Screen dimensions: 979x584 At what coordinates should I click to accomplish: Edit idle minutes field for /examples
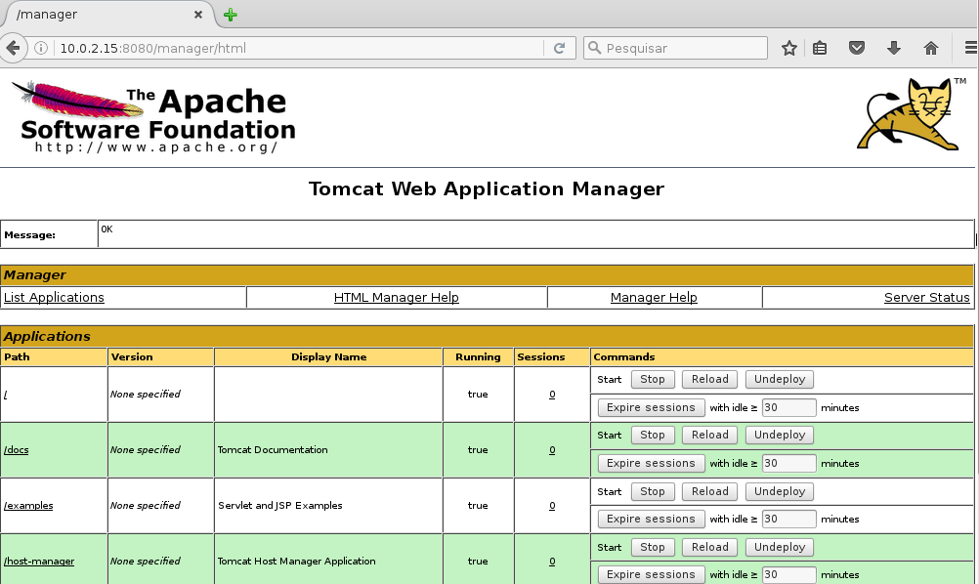789,519
